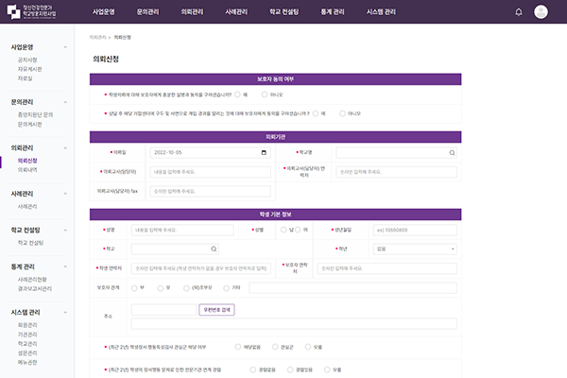Image resolution: width=567 pixels, height=378 pixels.
Task: Select 남 for student gender
Action: coord(283,230)
